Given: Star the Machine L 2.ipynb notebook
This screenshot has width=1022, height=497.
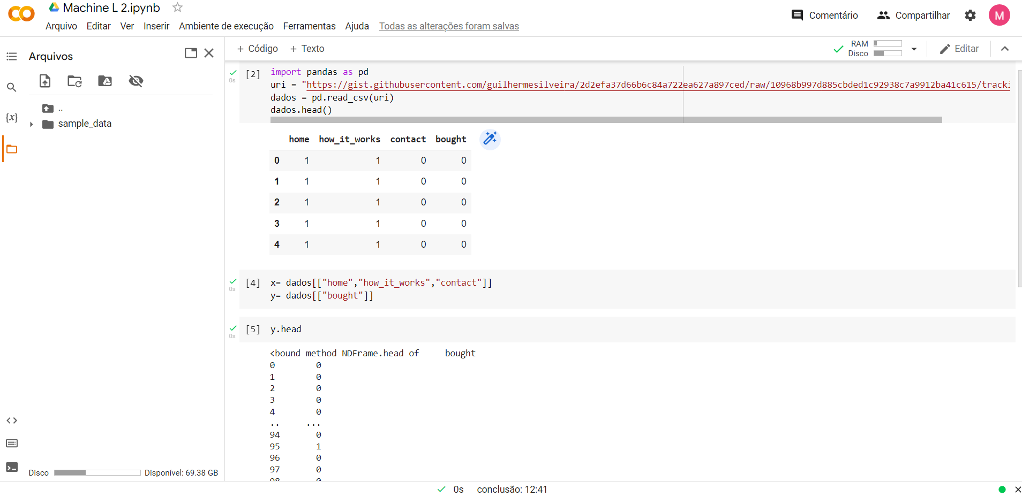Looking at the screenshot, I should pyautogui.click(x=177, y=7).
